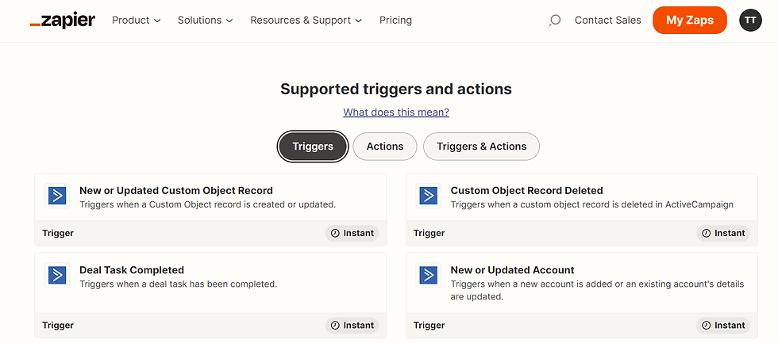This screenshot has width=778, height=343.
Task: Click ActiveCampaign icon for Custom Object Record Deleted
Action: point(428,196)
